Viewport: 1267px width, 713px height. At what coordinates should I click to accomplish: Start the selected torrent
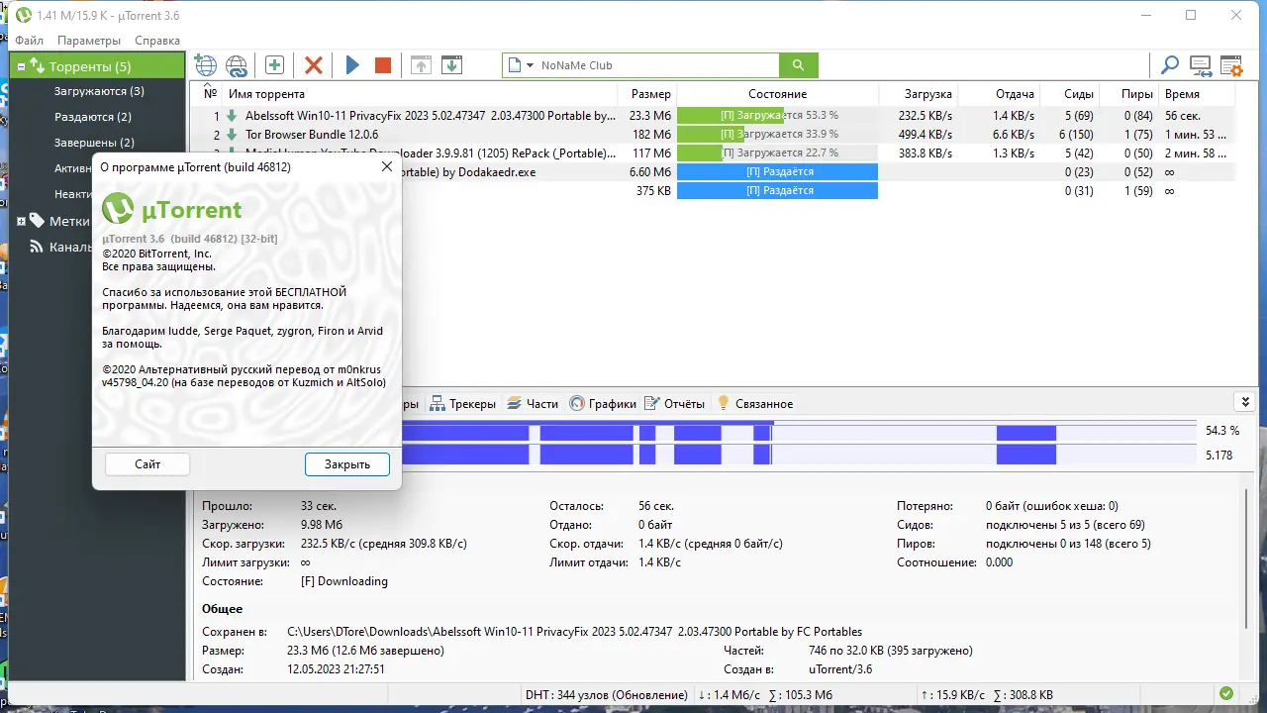(352, 64)
